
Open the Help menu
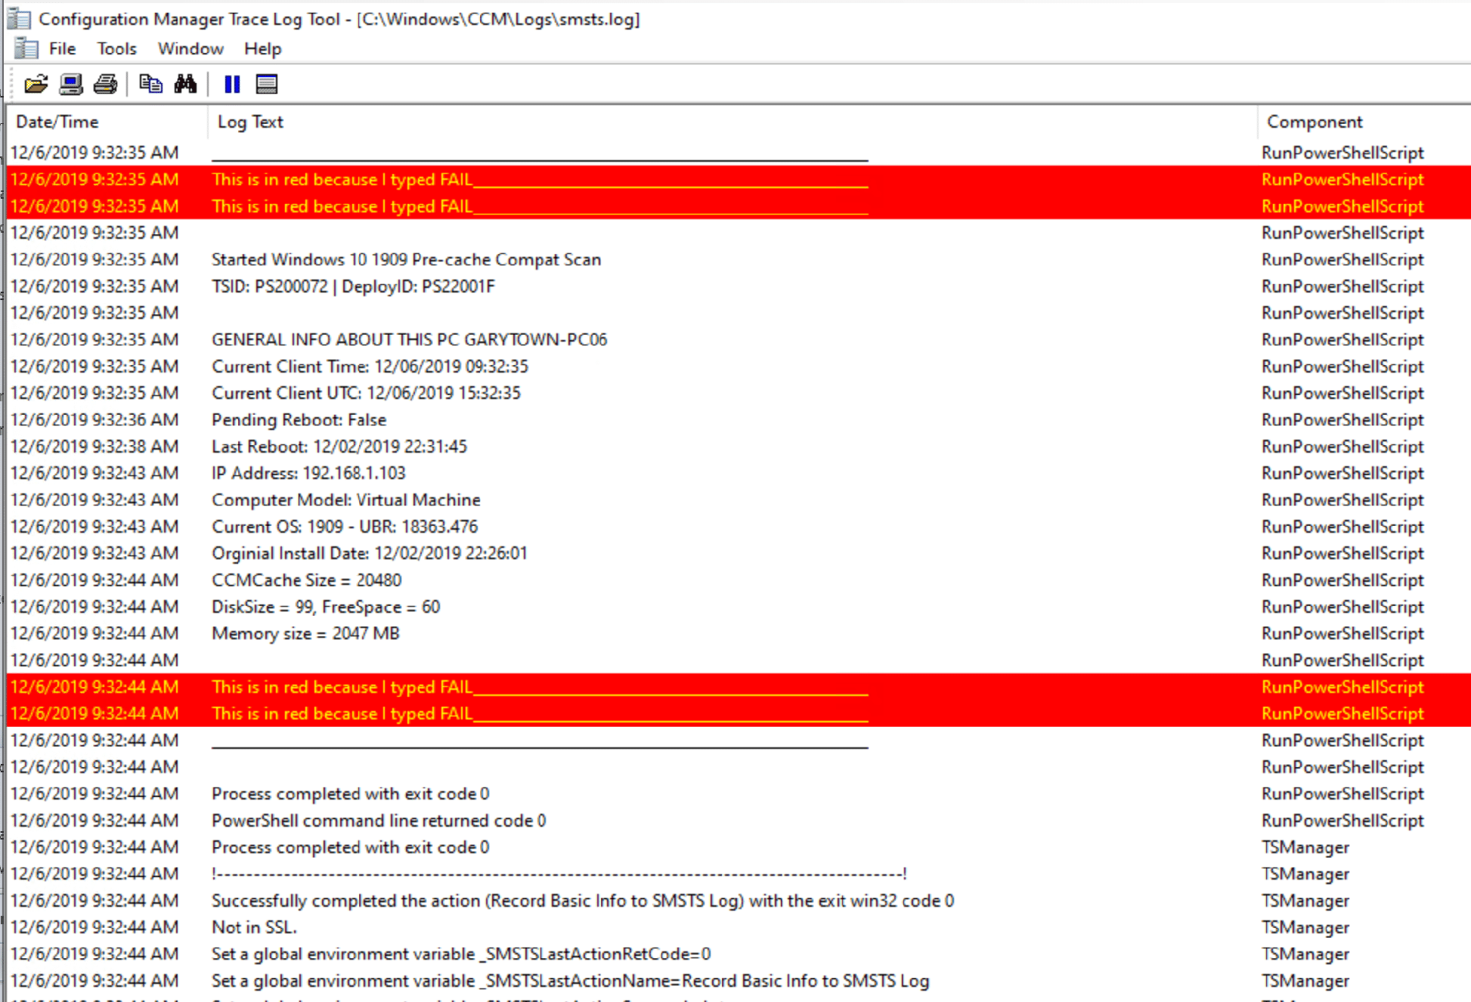pyautogui.click(x=262, y=48)
